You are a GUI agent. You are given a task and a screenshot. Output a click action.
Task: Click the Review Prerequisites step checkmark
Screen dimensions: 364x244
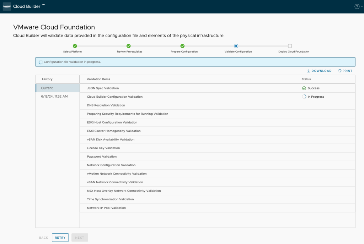pos(129,46)
